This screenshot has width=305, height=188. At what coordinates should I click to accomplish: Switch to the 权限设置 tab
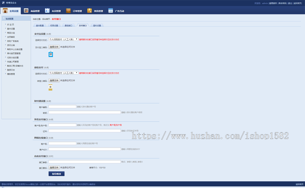point(54,26)
